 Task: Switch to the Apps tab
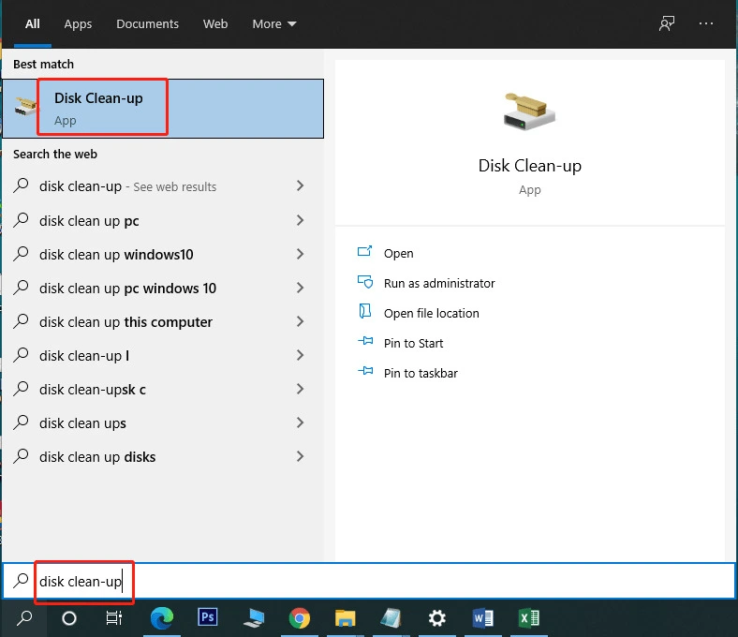coord(78,24)
